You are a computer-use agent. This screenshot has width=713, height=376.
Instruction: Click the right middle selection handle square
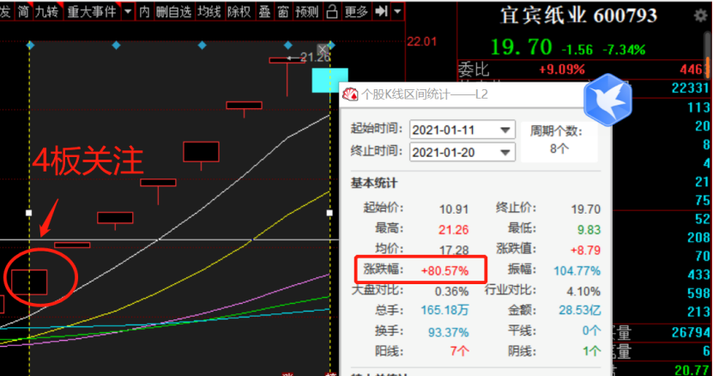pyautogui.click(x=329, y=213)
